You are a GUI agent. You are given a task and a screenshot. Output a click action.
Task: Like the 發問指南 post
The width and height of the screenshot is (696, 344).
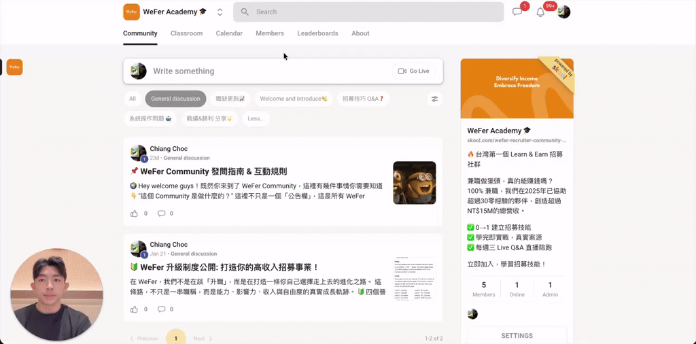coord(134,213)
